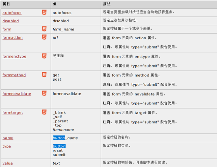Screen dimensions: 217x167
Task: Follow the form attribute link
Action: point(7,29)
